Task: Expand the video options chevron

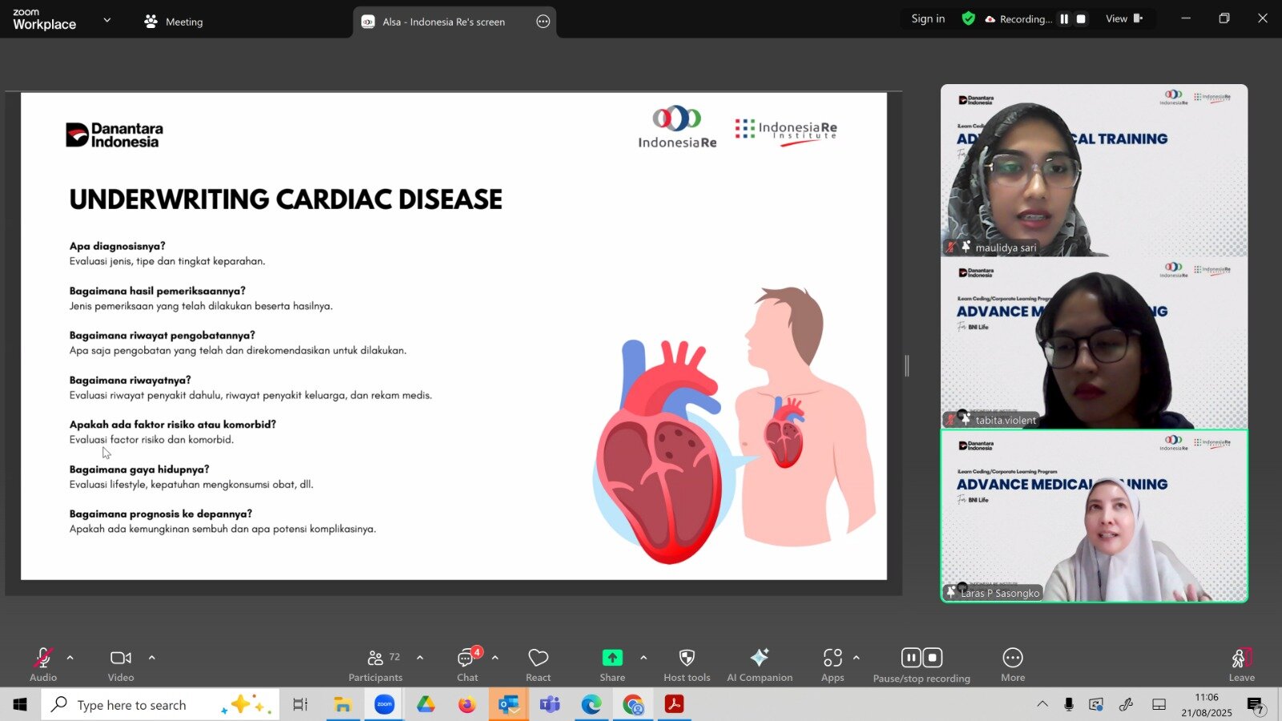Action: (152, 658)
